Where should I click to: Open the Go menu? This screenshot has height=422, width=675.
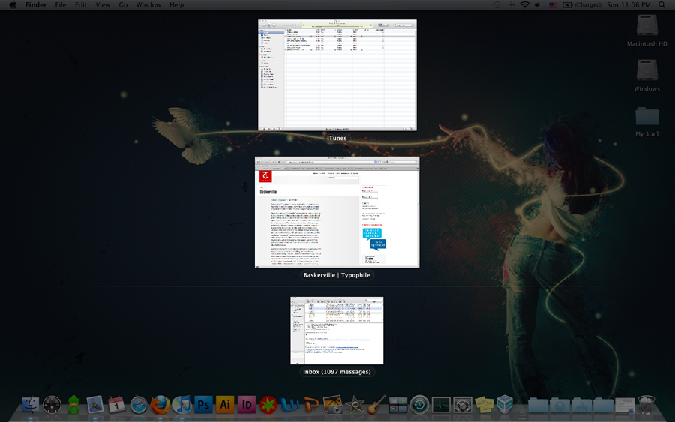coord(124,4)
